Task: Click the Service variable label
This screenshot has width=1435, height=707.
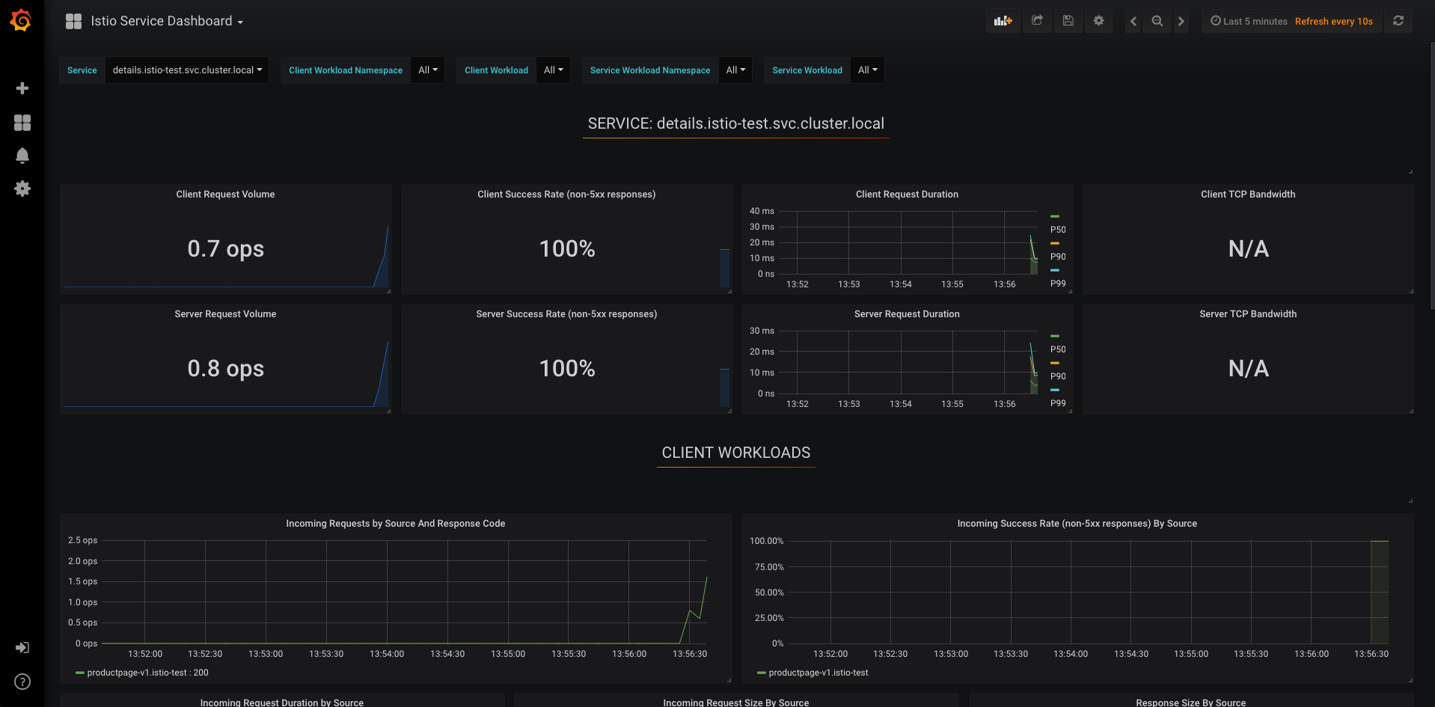Action: tap(82, 70)
